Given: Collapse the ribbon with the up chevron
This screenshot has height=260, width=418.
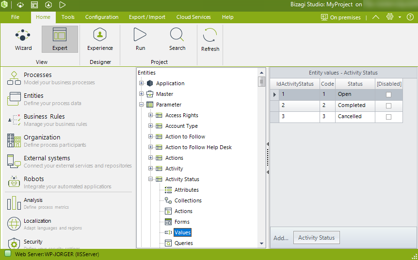Looking at the screenshot, I should point(376,17).
